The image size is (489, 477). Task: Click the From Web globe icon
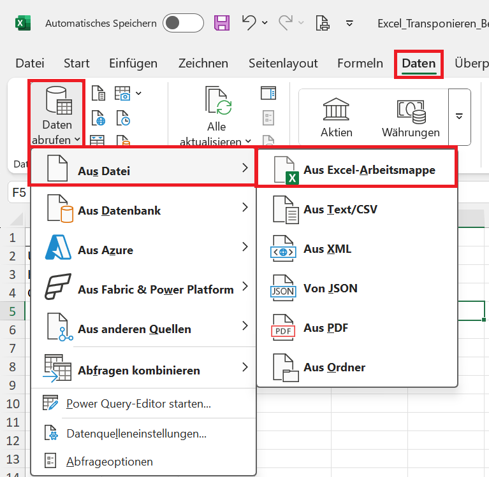pos(98,118)
